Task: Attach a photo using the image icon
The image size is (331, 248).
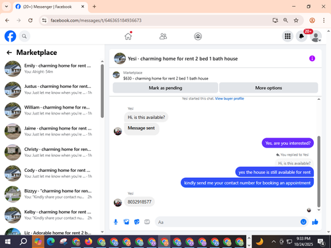Action: 126,222
